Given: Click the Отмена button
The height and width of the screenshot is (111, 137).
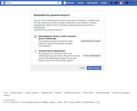Looking at the screenshot, I should tap(82, 68).
